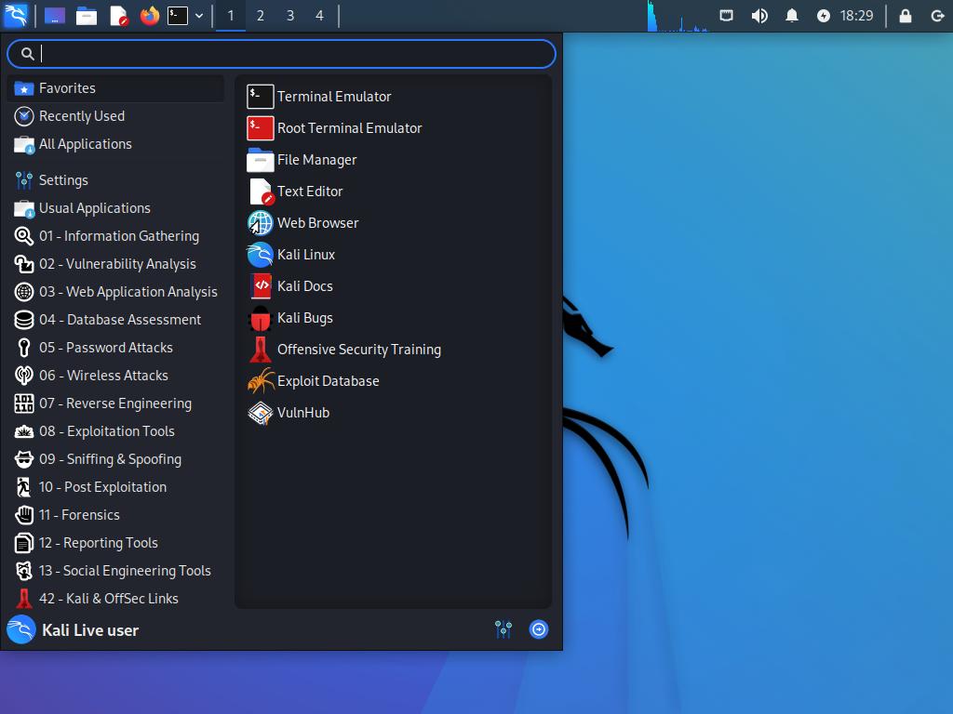Open the Terminal launcher in the panel
953x714 pixels.
(178, 15)
